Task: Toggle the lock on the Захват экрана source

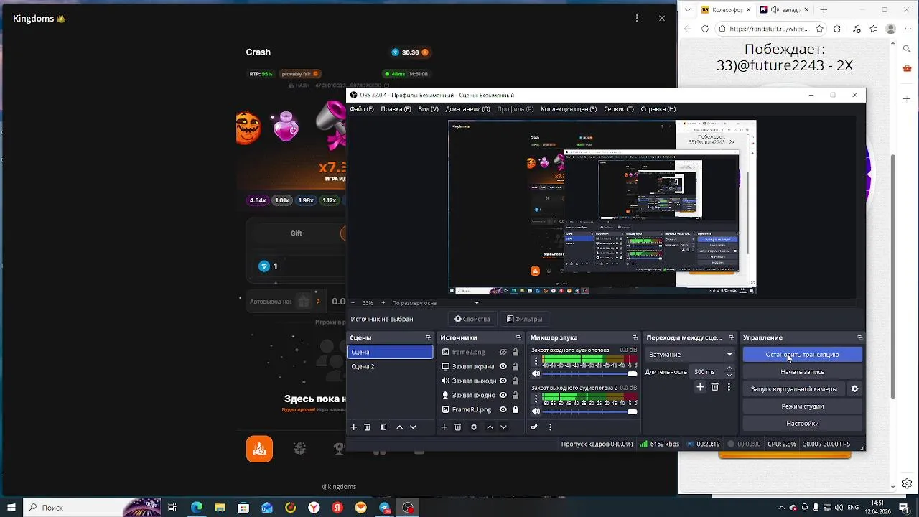Action: coord(516,366)
